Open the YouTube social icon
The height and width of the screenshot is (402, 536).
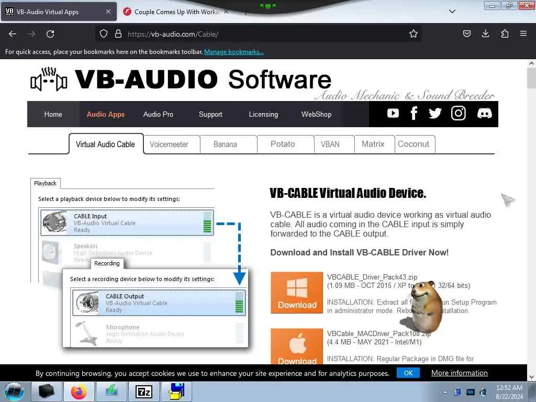pos(393,113)
